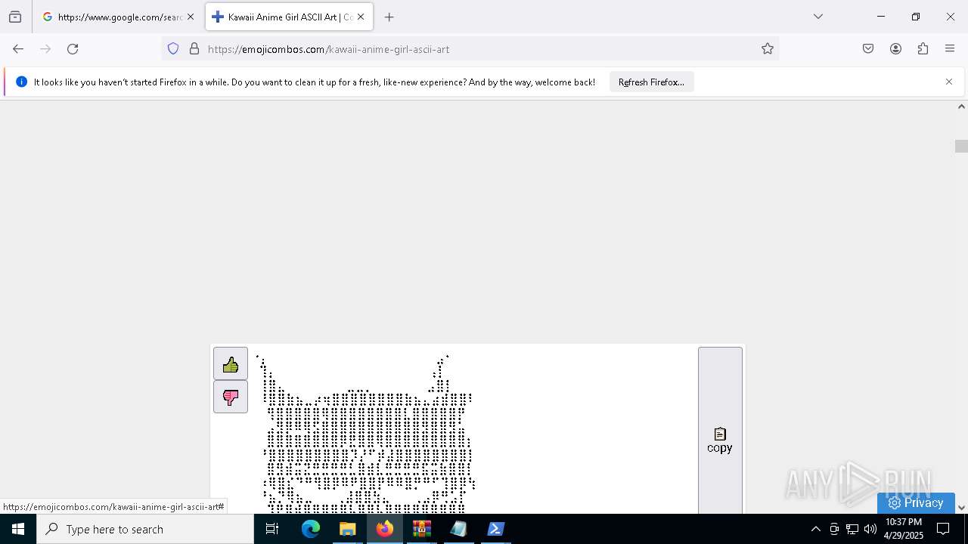Go forward one page
This screenshot has width=968, height=544.
click(x=45, y=49)
